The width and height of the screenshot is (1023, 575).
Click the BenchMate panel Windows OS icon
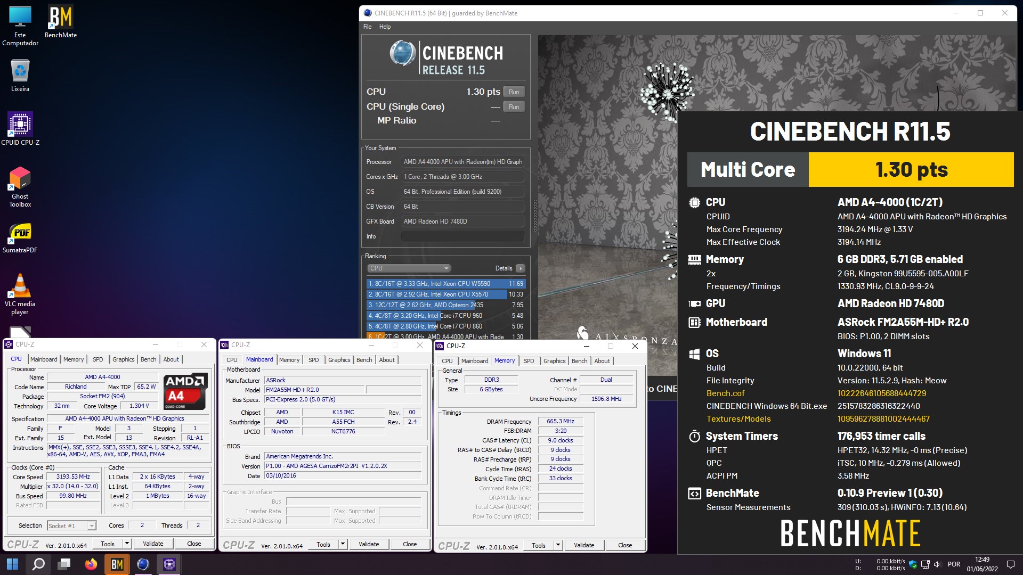[x=694, y=354]
